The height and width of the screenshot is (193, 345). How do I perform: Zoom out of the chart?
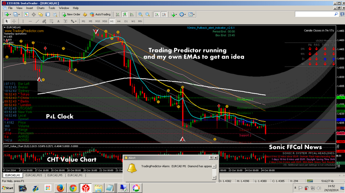(147, 14)
